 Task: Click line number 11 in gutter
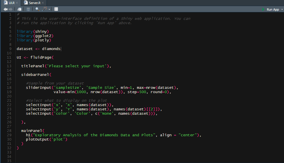(9, 57)
